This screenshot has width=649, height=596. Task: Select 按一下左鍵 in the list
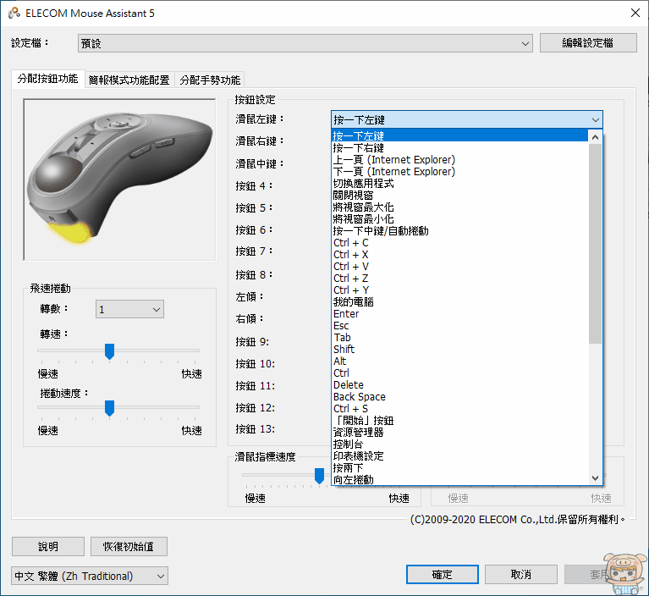(459, 135)
